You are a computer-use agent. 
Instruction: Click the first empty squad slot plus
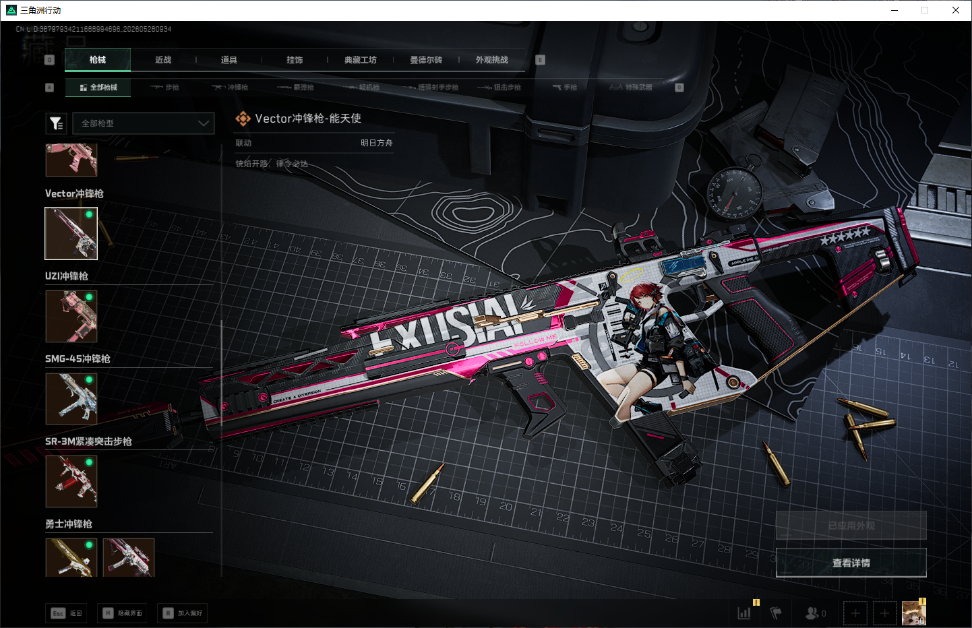click(855, 613)
